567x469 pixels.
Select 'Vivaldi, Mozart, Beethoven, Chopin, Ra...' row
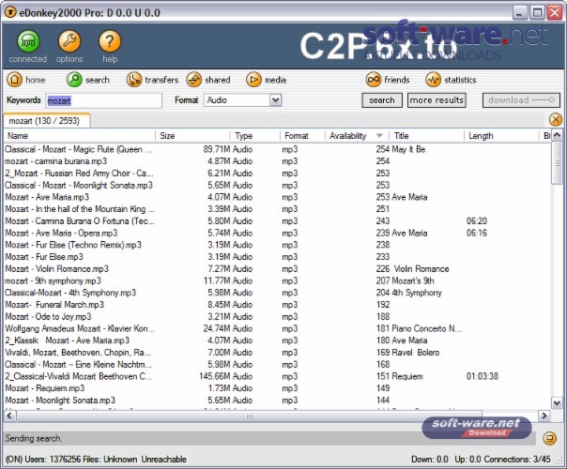(x=277, y=353)
